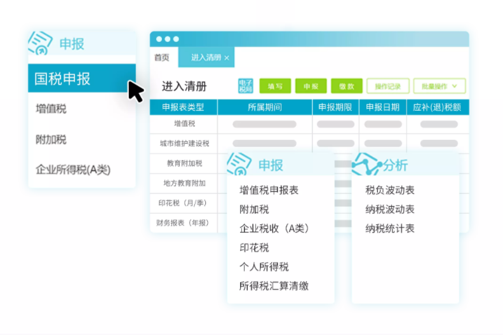Open 操作记录
The height and width of the screenshot is (335, 503).
[x=388, y=86]
